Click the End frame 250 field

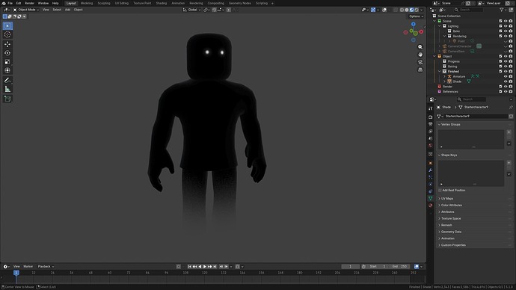click(400, 267)
